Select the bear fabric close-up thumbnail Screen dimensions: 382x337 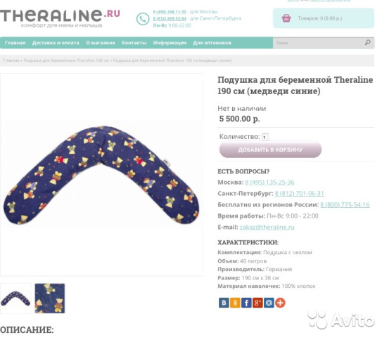click(x=50, y=298)
